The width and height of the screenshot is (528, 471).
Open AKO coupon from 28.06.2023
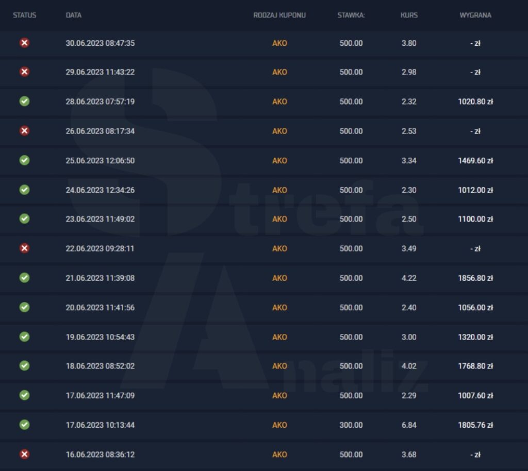[x=279, y=102]
